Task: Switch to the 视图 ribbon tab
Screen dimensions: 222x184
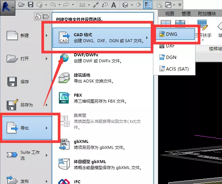Action: click(169, 13)
